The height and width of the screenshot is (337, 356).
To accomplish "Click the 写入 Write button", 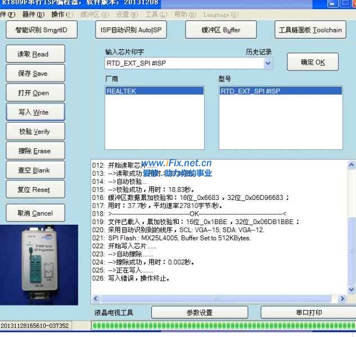I will tap(35, 112).
